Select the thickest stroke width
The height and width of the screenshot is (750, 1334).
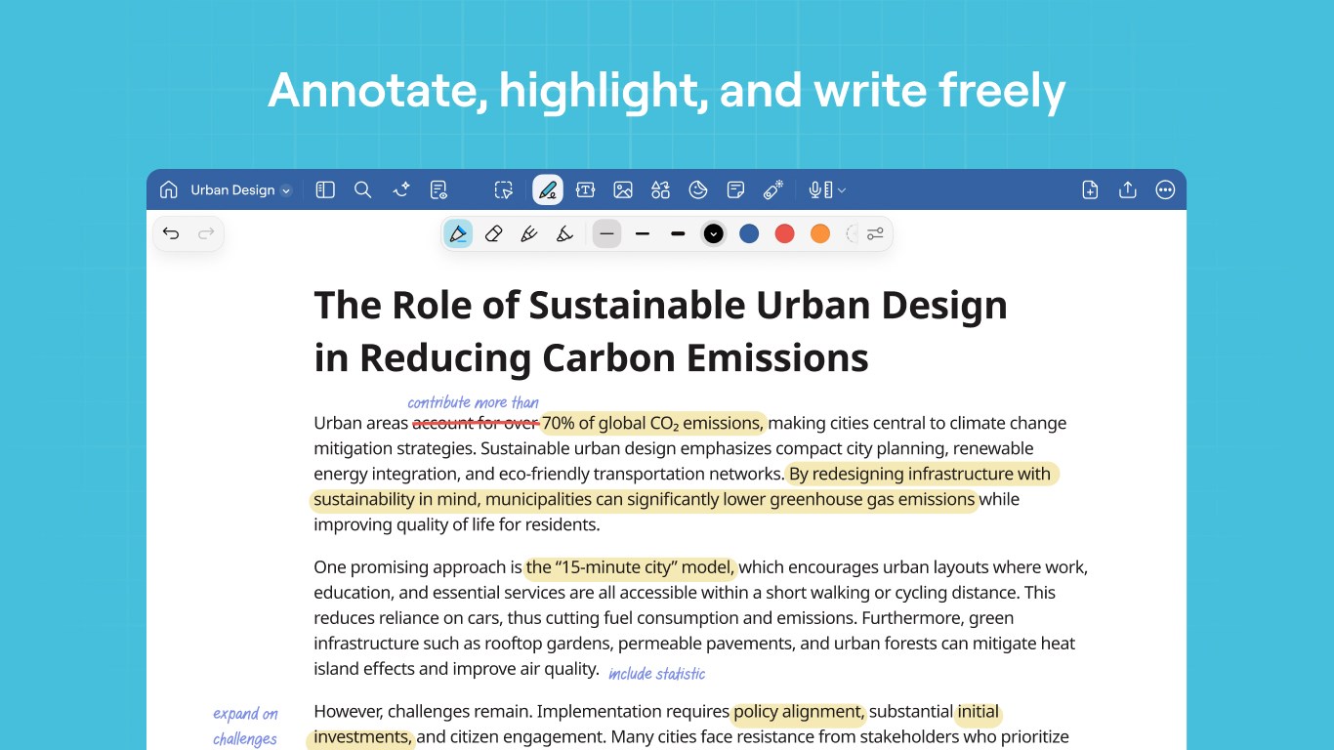(x=678, y=233)
